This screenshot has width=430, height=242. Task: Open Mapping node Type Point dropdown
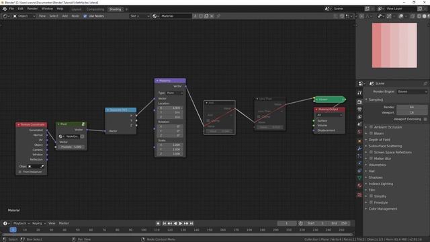[x=175, y=93]
